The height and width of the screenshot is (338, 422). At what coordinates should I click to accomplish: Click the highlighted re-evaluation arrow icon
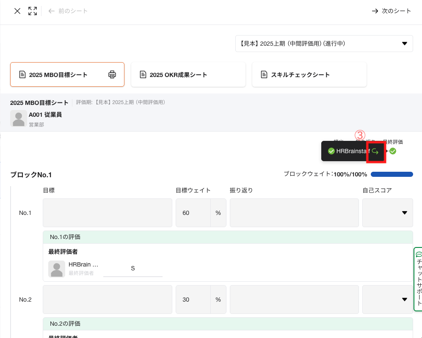(x=376, y=151)
